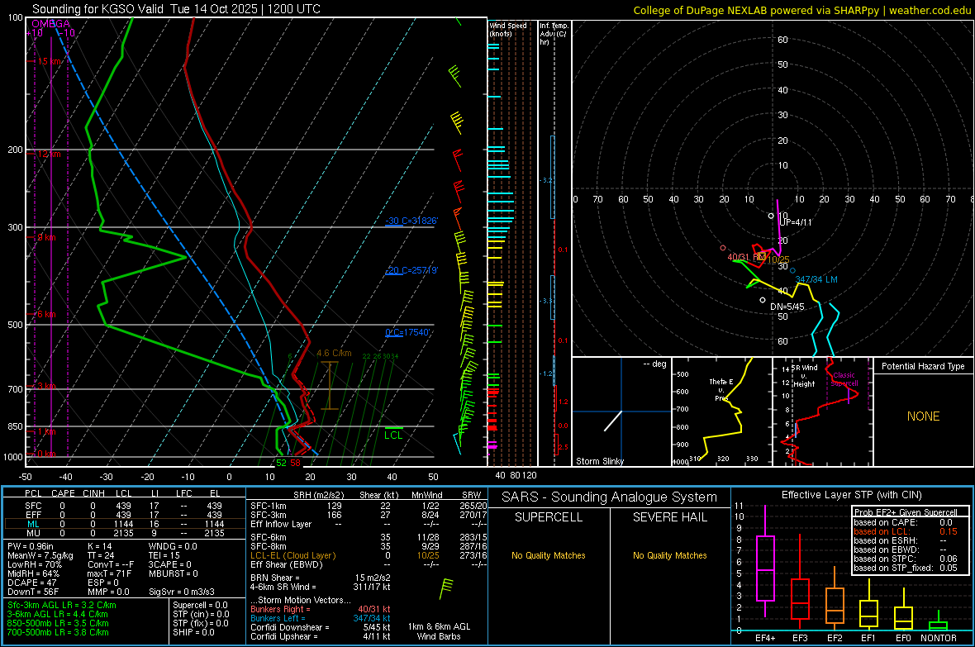The height and width of the screenshot is (647, 975).
Task: Click the 15 km height marker
Action: click(x=50, y=62)
